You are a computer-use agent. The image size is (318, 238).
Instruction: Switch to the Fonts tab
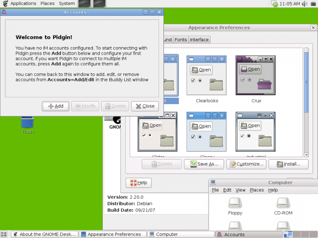180,40
